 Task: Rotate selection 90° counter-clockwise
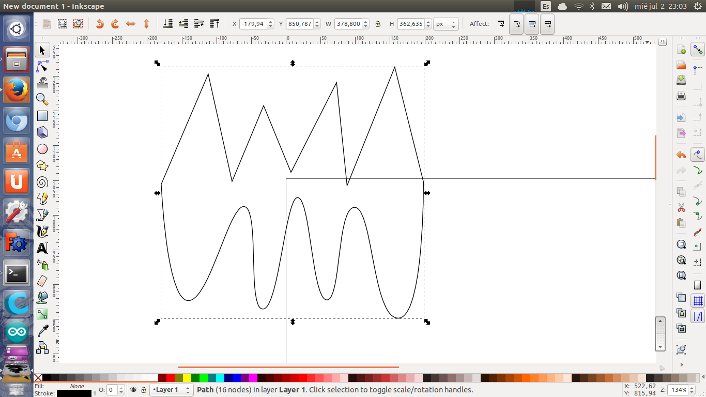tap(100, 24)
